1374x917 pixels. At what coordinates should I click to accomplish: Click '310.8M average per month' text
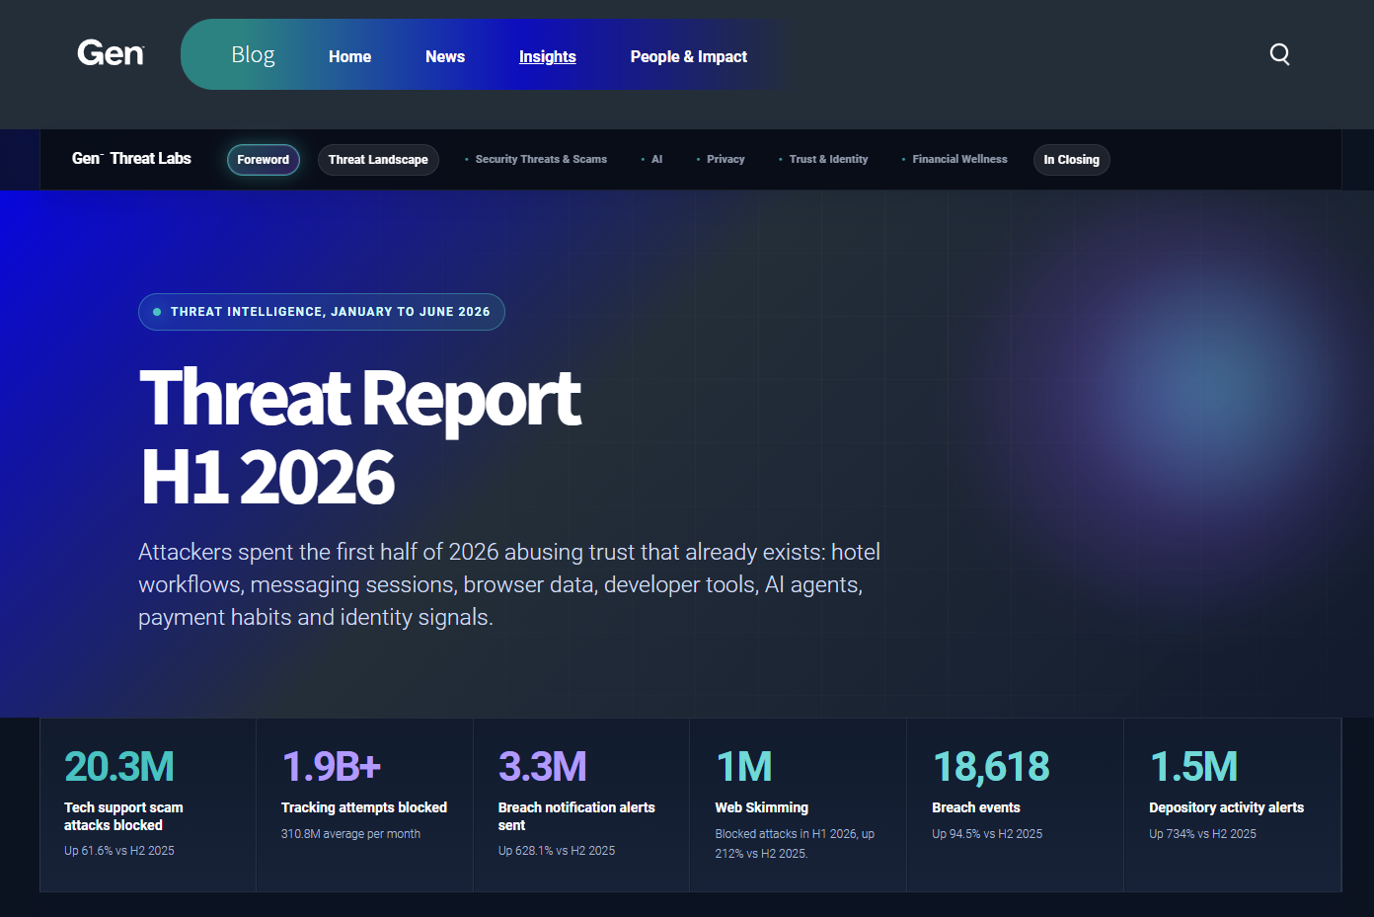pos(350,834)
